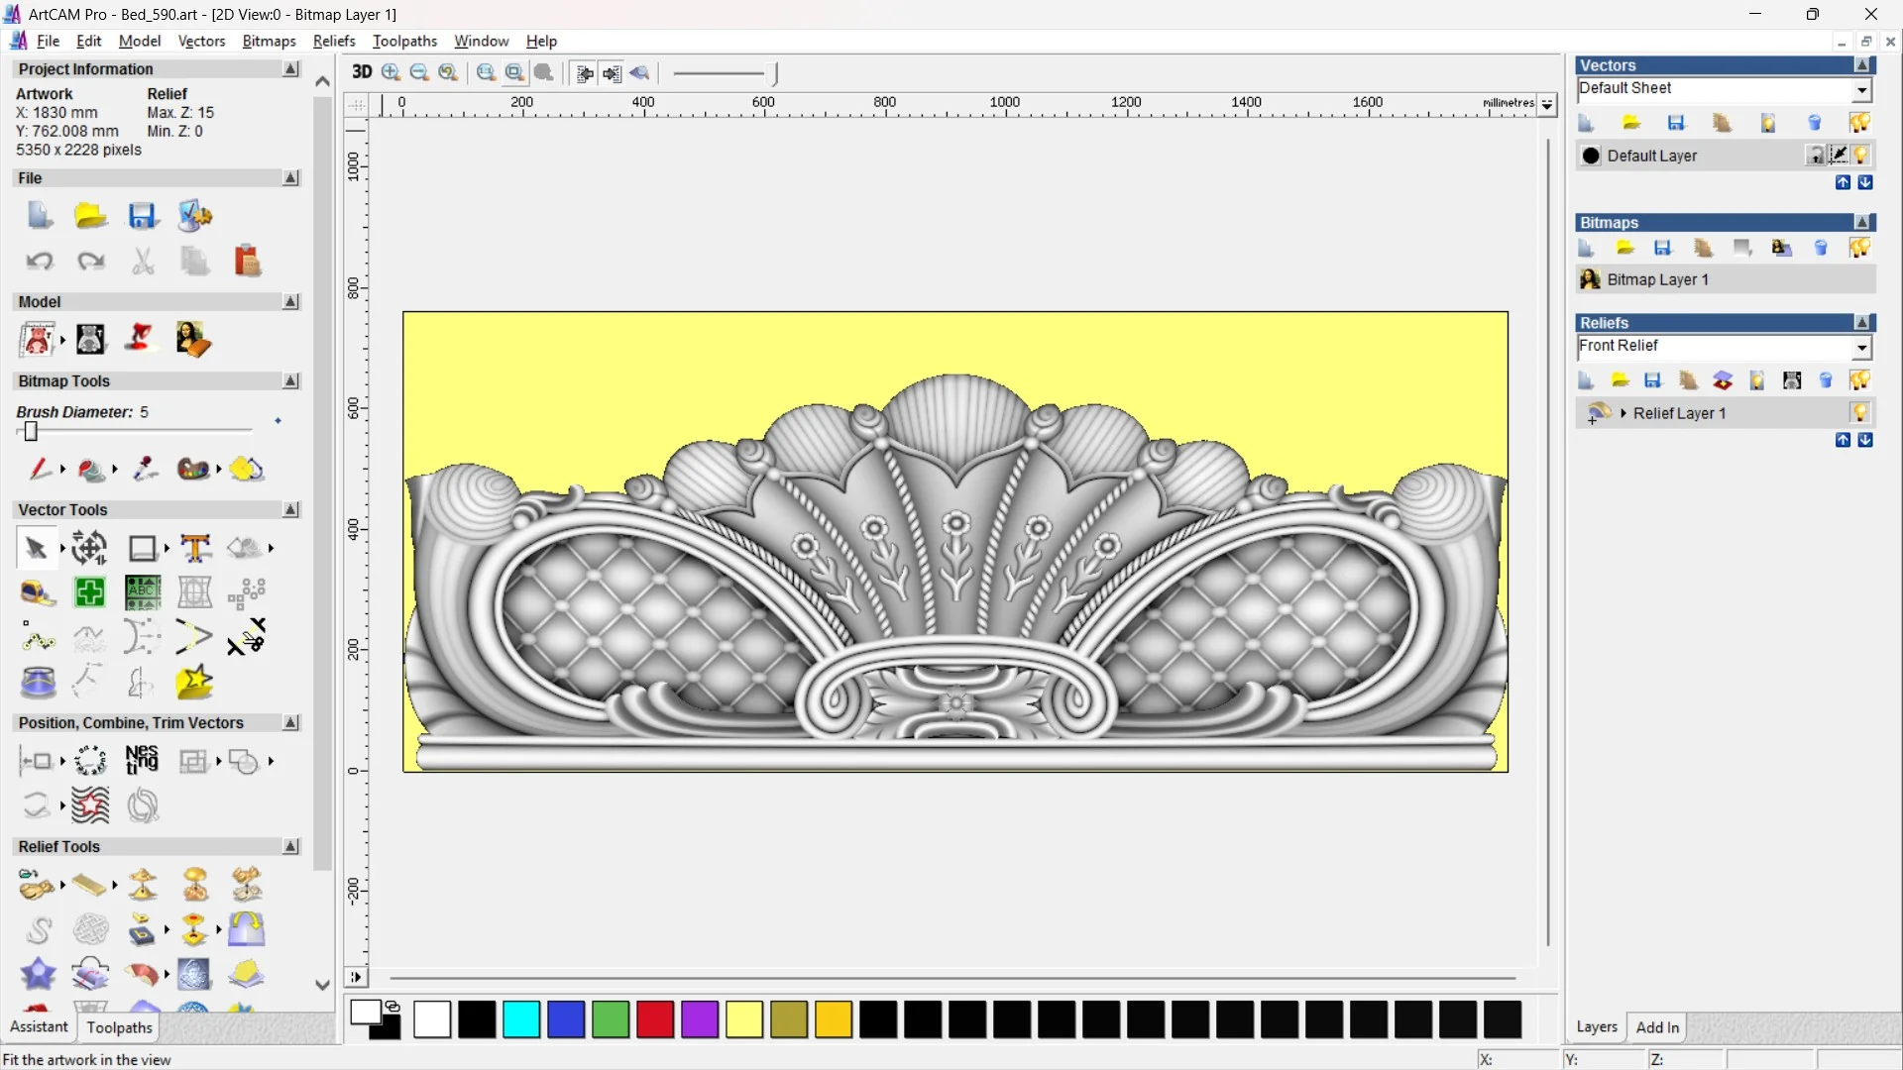
Task: Open the Default Sheet dropdown
Action: (x=1861, y=90)
